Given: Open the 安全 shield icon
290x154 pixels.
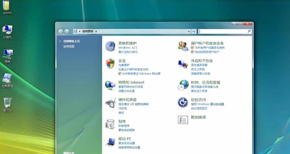Looking at the screenshot, I should click(x=110, y=63).
